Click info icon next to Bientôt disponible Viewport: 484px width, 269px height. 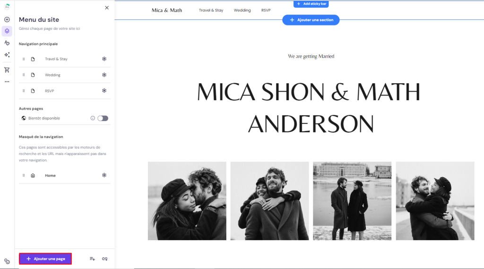point(93,118)
